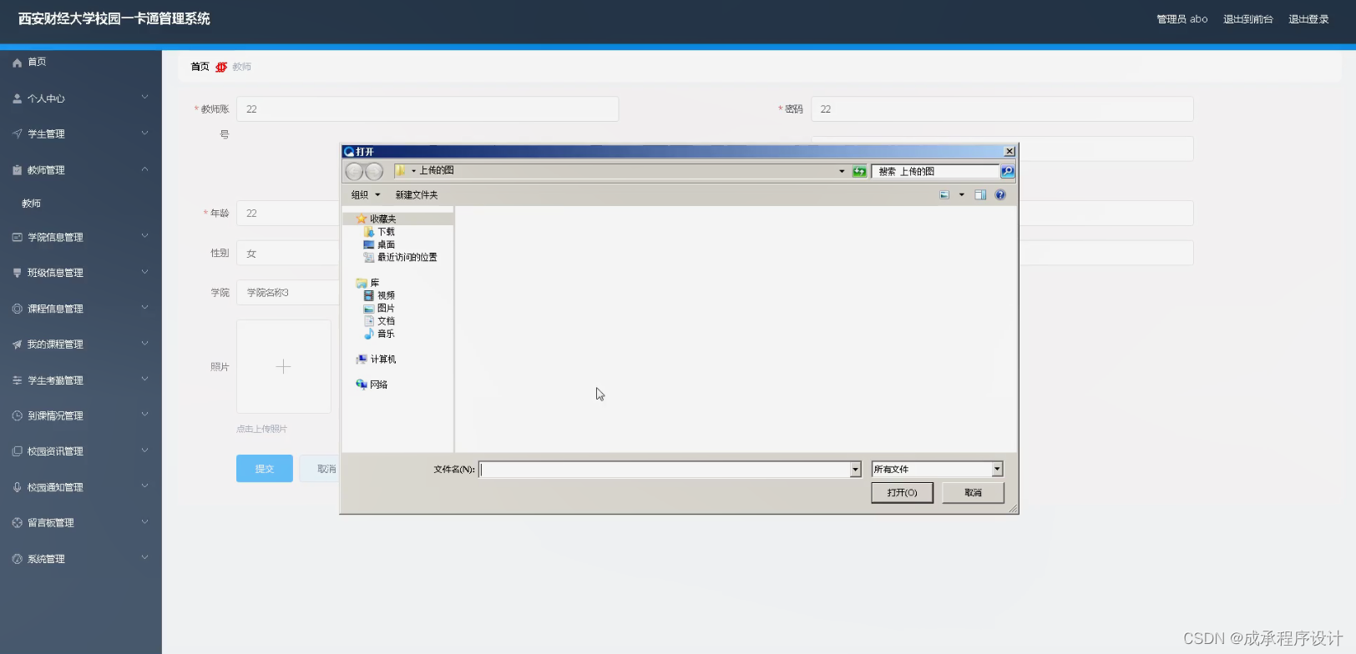Click the 密码 password input field
1356x654 pixels.
1002,109
